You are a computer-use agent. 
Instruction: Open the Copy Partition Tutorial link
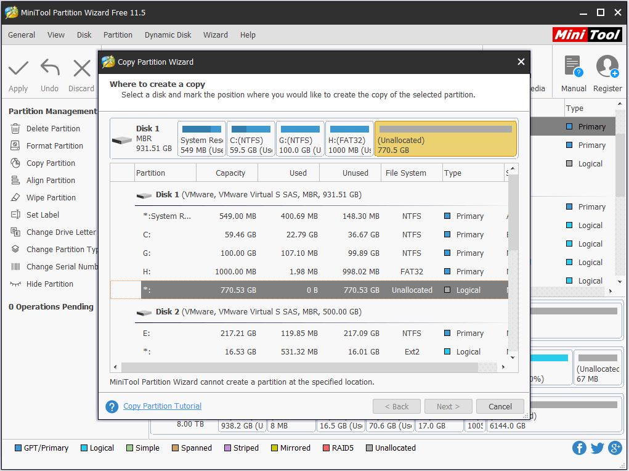[x=163, y=406]
